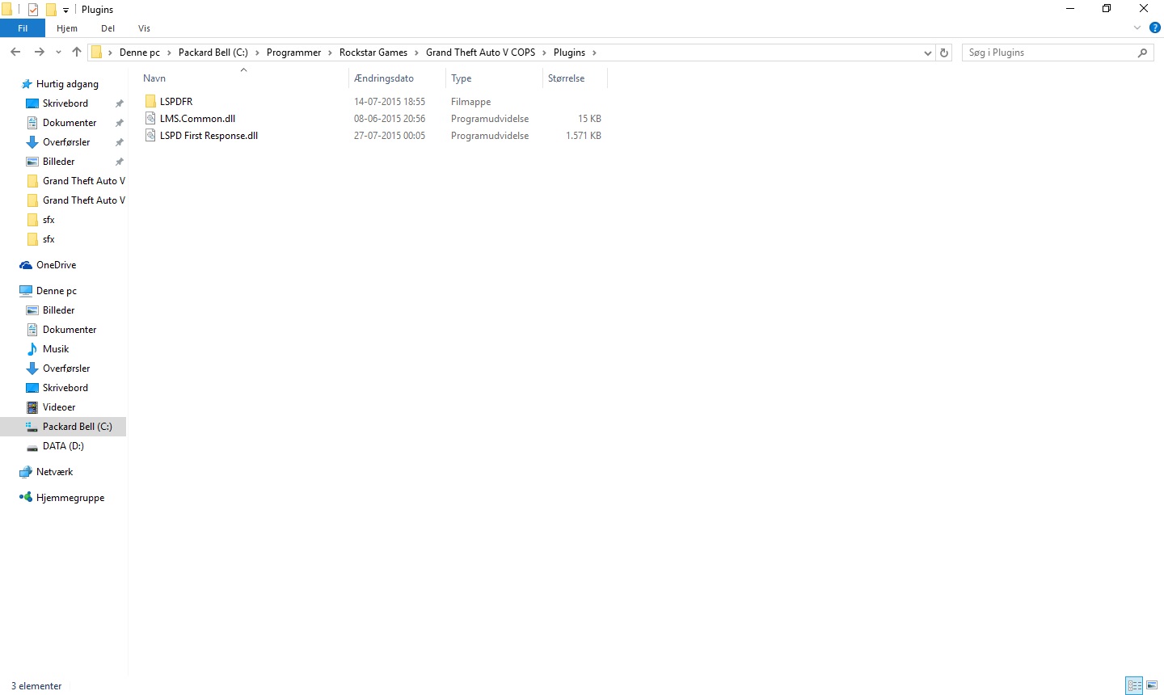Click the pin icon beside pinned Skrivebord
This screenshot has width=1164, height=695.
(120, 103)
